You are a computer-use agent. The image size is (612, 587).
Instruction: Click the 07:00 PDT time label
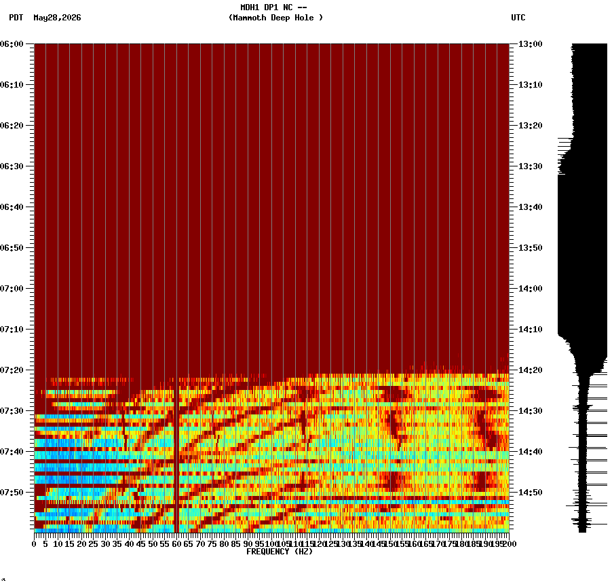point(12,289)
